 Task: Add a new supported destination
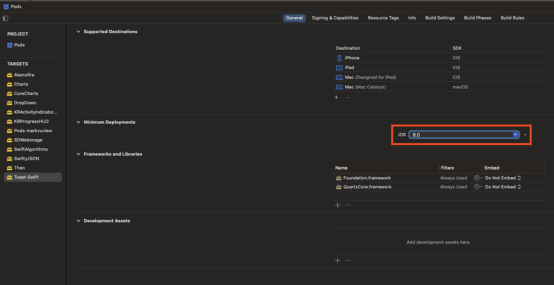pyautogui.click(x=336, y=97)
